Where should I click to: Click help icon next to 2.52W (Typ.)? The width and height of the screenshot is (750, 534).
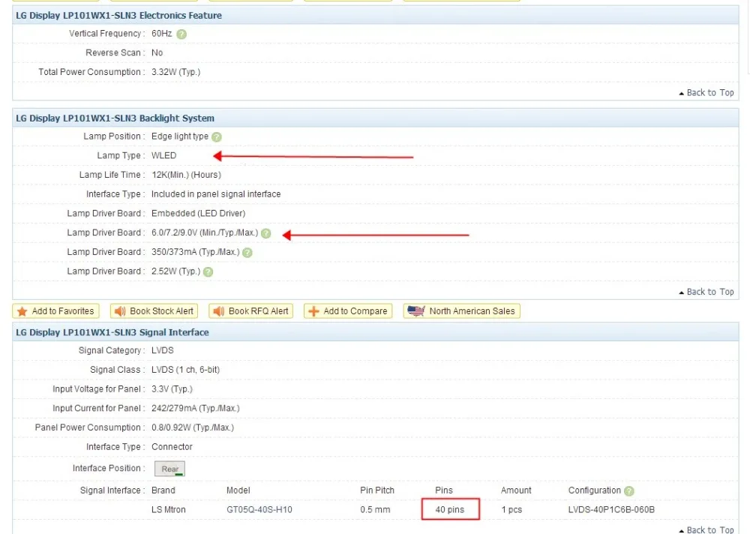tap(208, 271)
